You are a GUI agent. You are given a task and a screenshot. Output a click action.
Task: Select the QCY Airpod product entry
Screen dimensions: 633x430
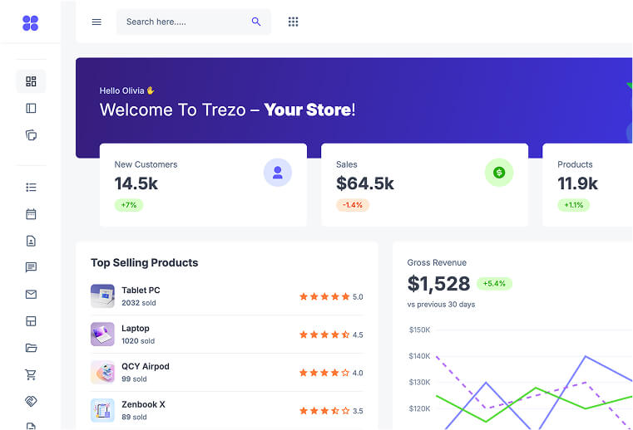(145, 366)
